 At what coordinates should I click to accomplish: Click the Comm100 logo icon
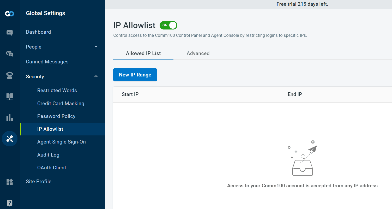10,14
